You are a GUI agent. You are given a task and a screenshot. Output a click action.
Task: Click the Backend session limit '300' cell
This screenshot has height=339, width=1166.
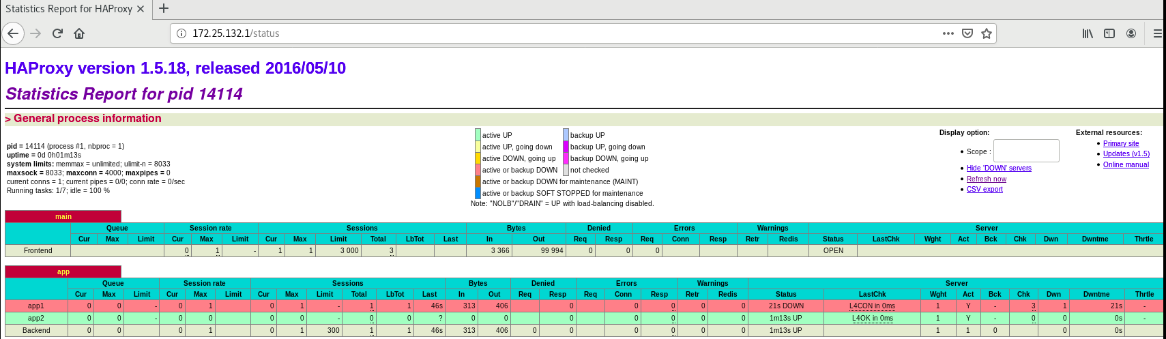(325, 330)
